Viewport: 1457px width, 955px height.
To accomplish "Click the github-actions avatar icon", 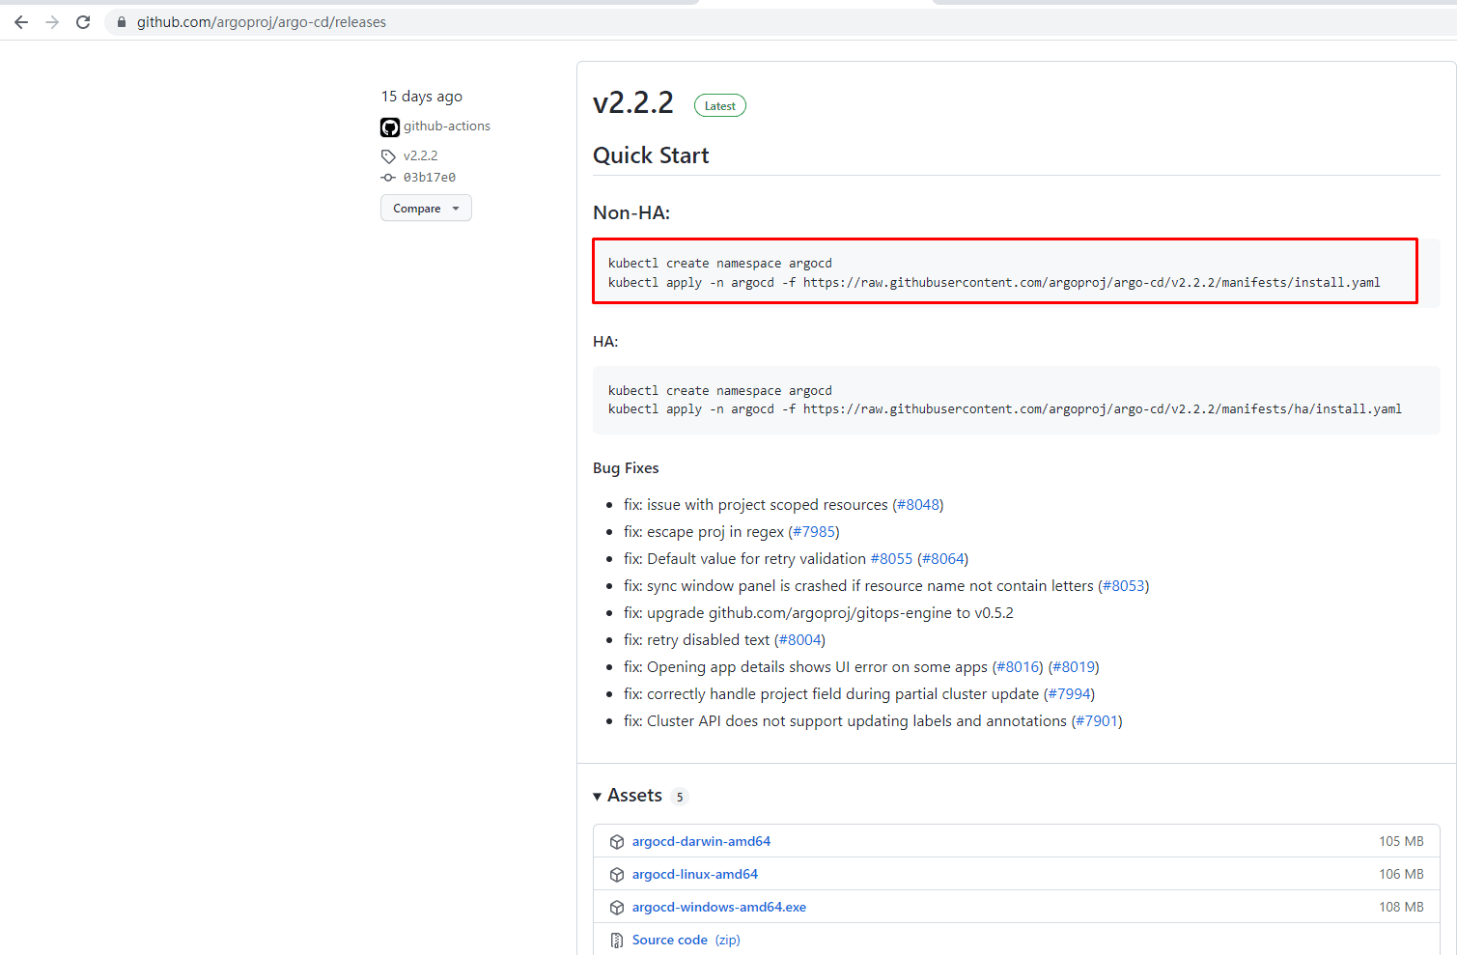I will (390, 126).
